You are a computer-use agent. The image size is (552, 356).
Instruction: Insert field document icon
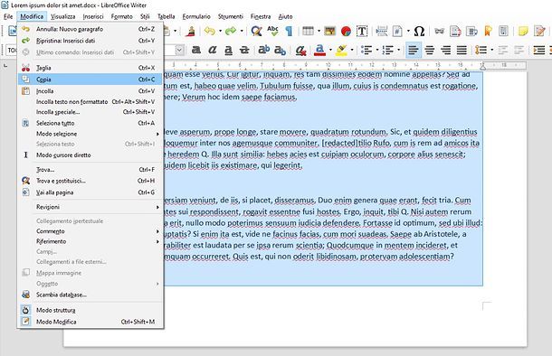[397, 32]
